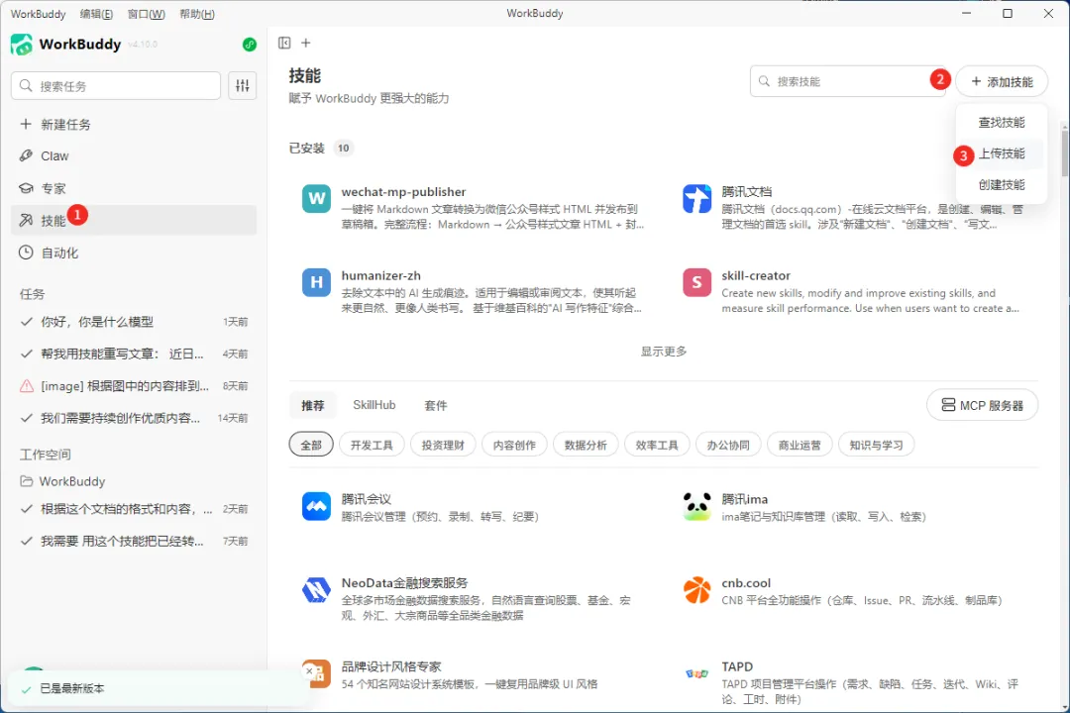Open the 帮助(H) menu

point(196,14)
